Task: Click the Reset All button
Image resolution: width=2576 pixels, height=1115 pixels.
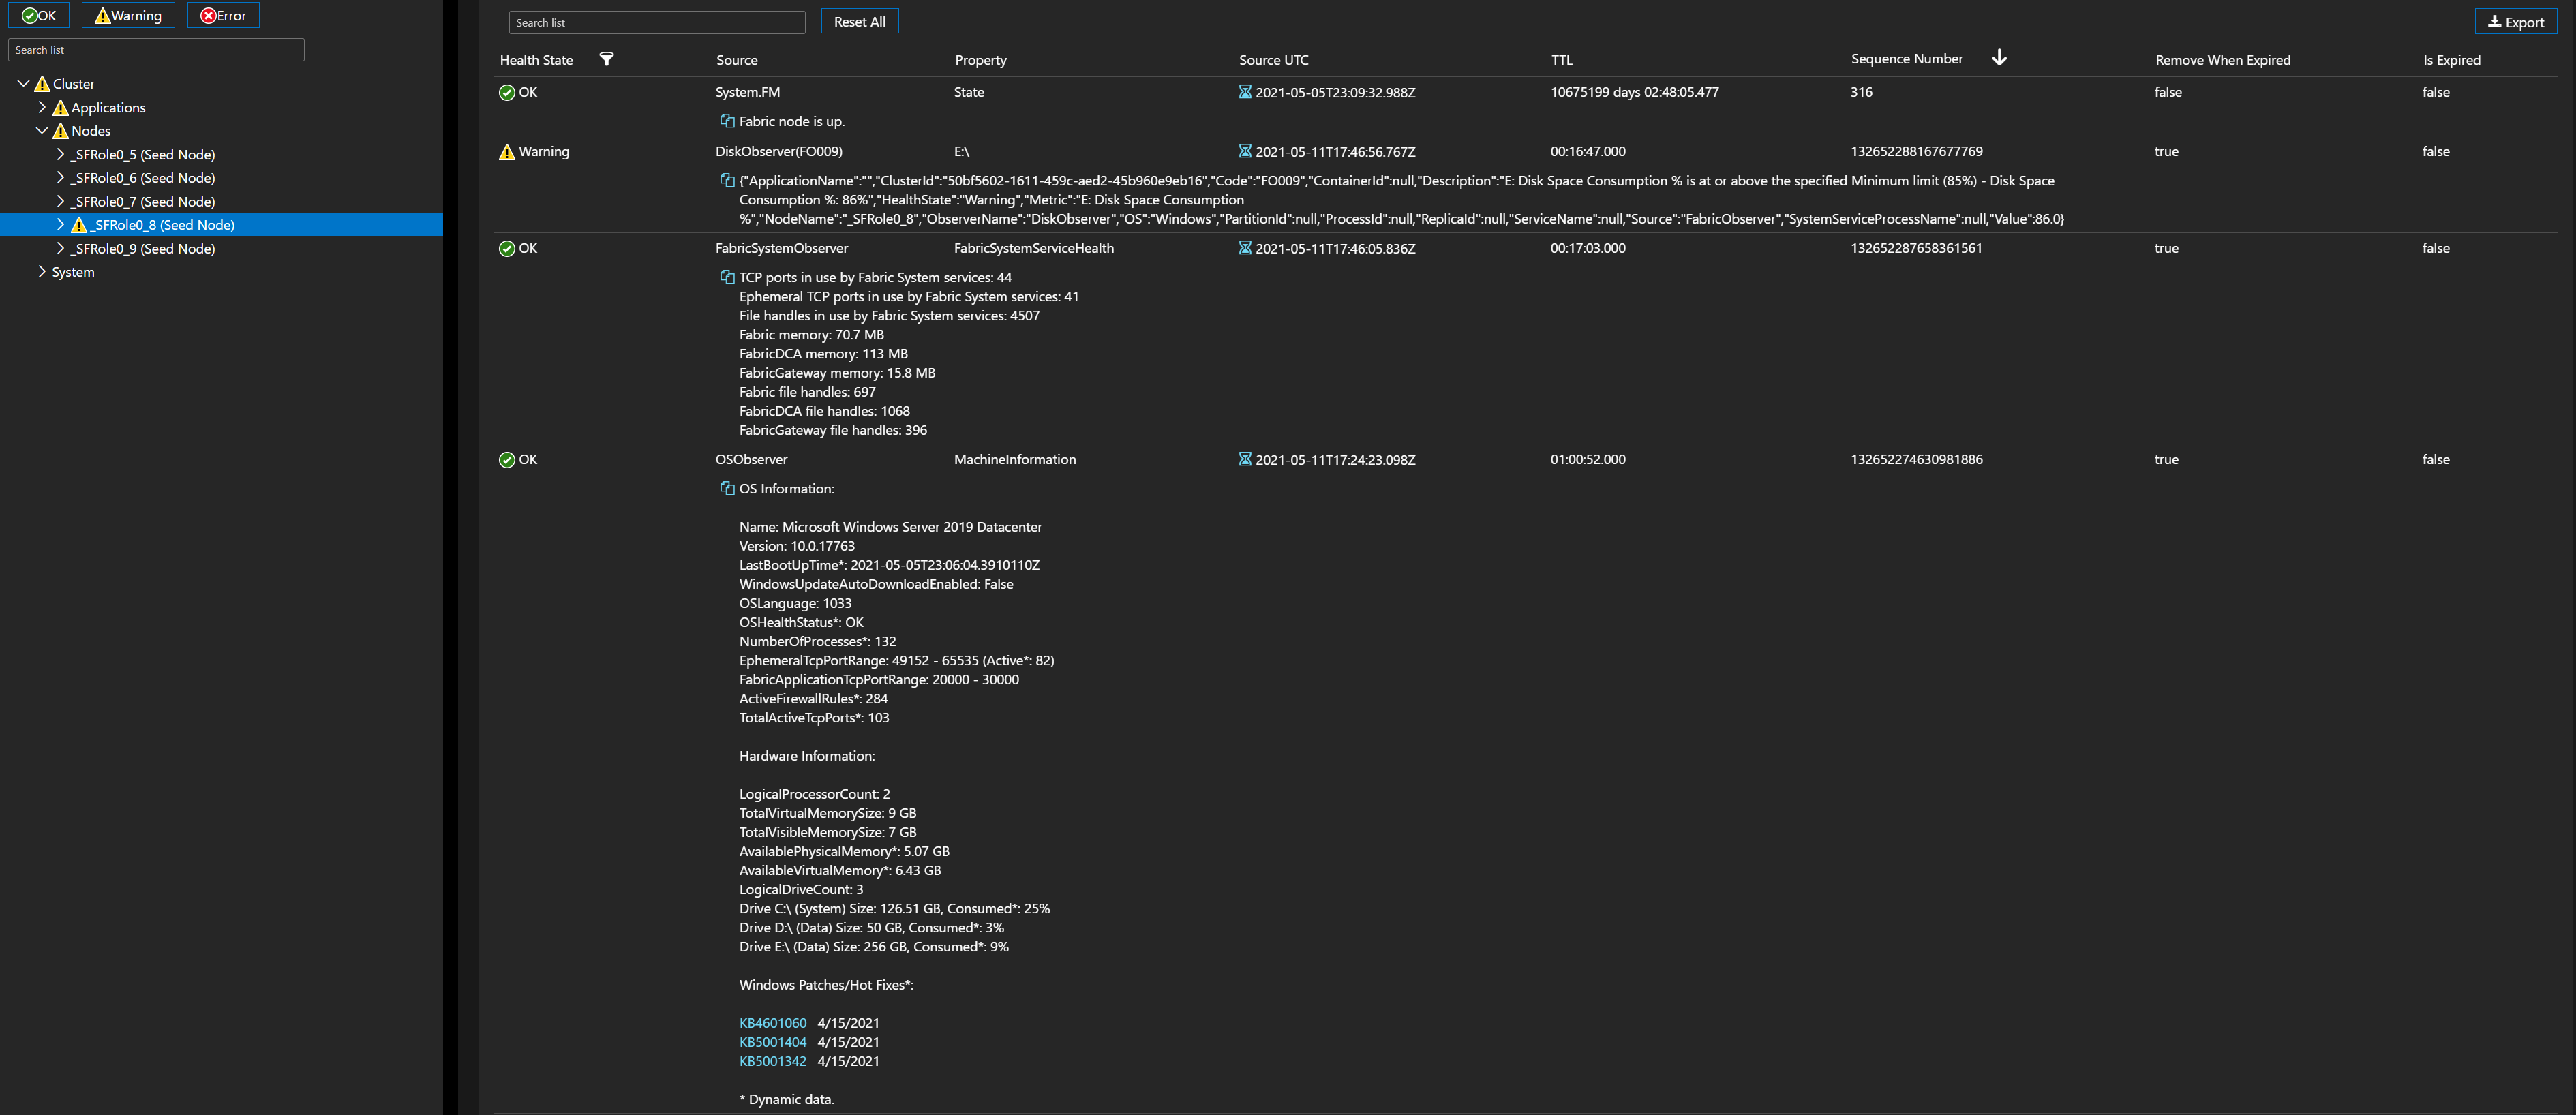Action: [859, 21]
